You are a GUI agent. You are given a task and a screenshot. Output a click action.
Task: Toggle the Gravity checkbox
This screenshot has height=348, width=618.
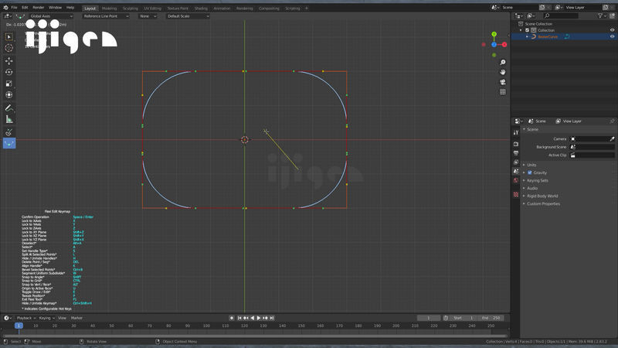pyautogui.click(x=530, y=172)
